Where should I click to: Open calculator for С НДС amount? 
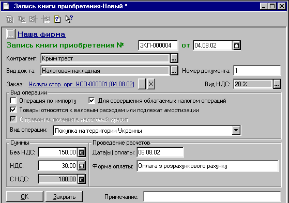click(82, 179)
